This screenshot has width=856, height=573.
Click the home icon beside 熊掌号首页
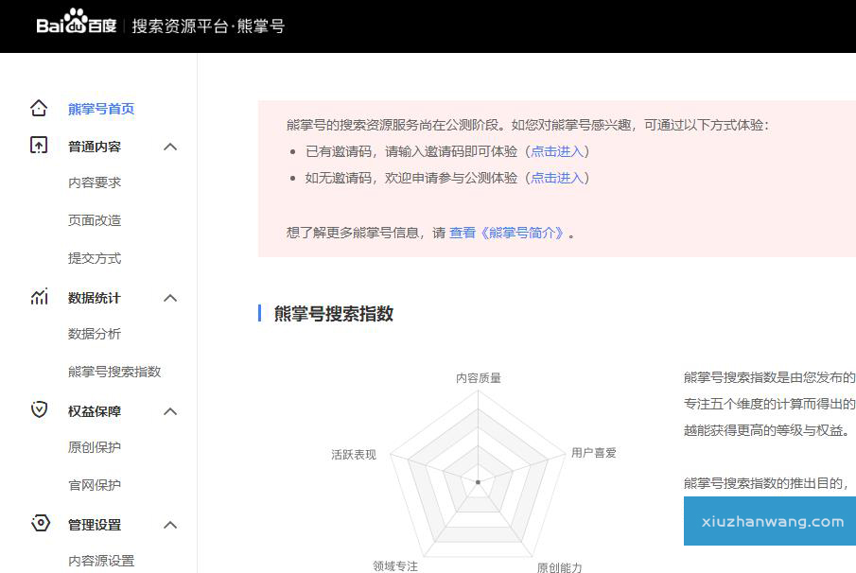tap(39, 109)
